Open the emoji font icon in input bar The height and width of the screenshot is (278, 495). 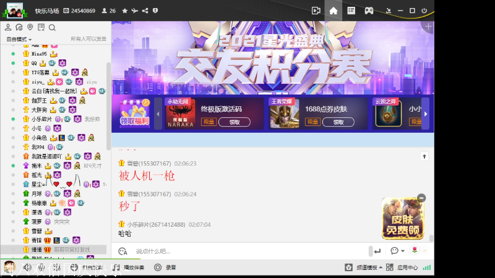[123, 251]
